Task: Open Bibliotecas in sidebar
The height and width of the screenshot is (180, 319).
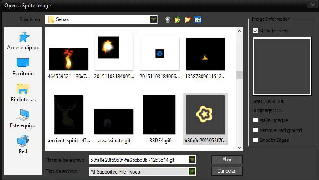Action: [x=23, y=93]
